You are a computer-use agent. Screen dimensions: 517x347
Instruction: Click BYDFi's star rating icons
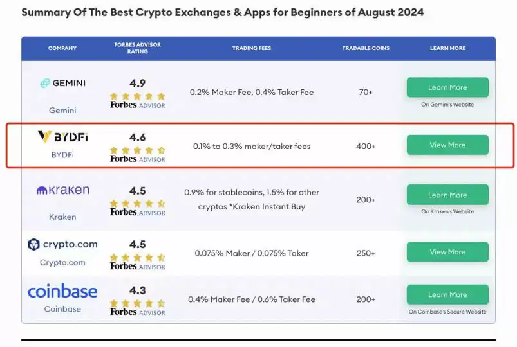pos(137,150)
